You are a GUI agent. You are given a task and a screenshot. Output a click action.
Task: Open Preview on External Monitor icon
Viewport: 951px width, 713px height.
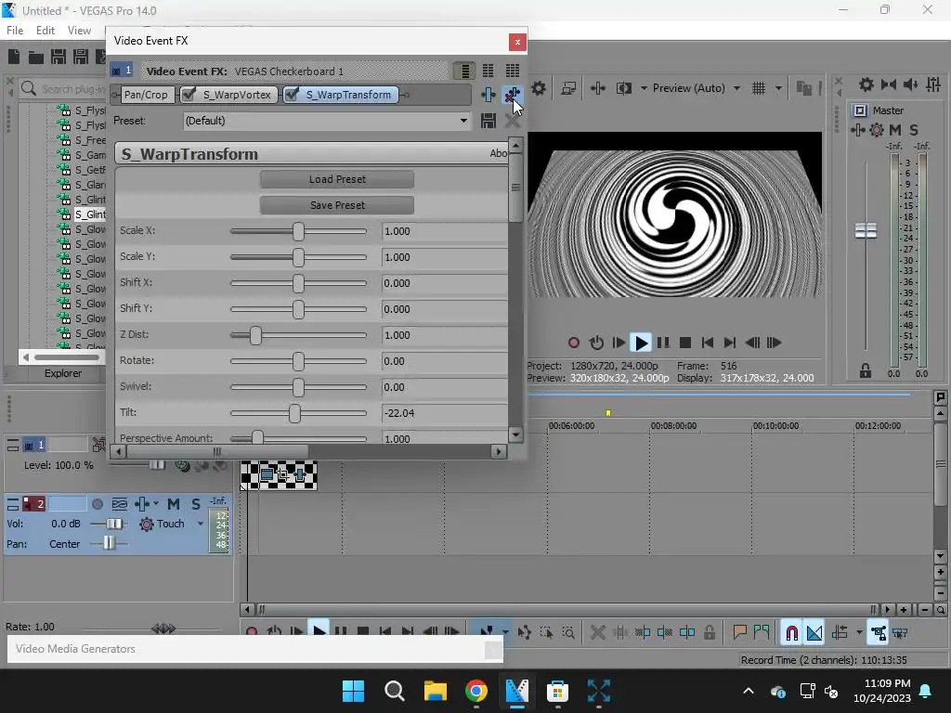pyautogui.click(x=568, y=88)
